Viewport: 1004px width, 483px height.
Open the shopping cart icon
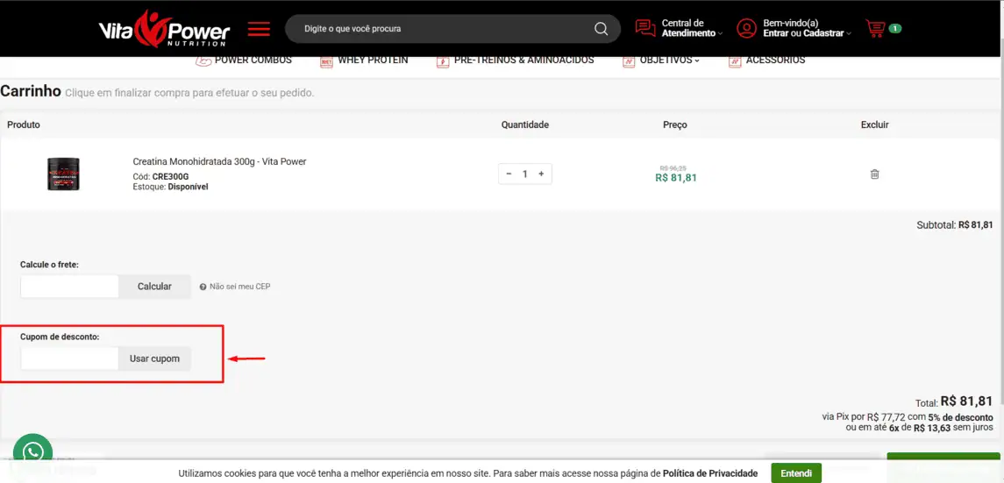pos(874,28)
